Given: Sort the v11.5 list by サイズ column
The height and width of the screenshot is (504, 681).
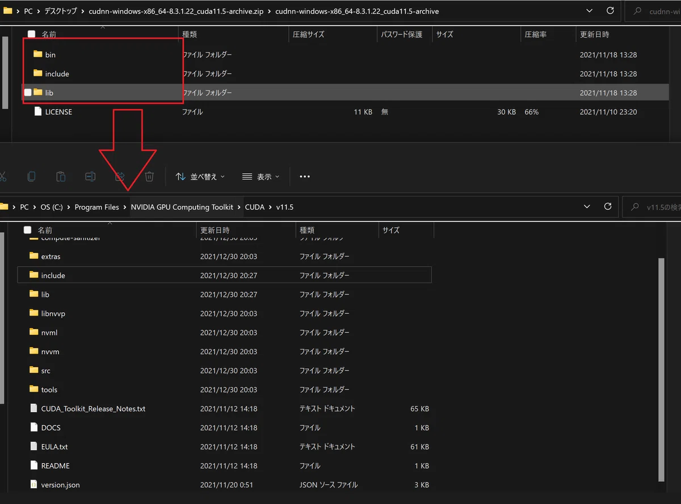Looking at the screenshot, I should tap(390, 230).
